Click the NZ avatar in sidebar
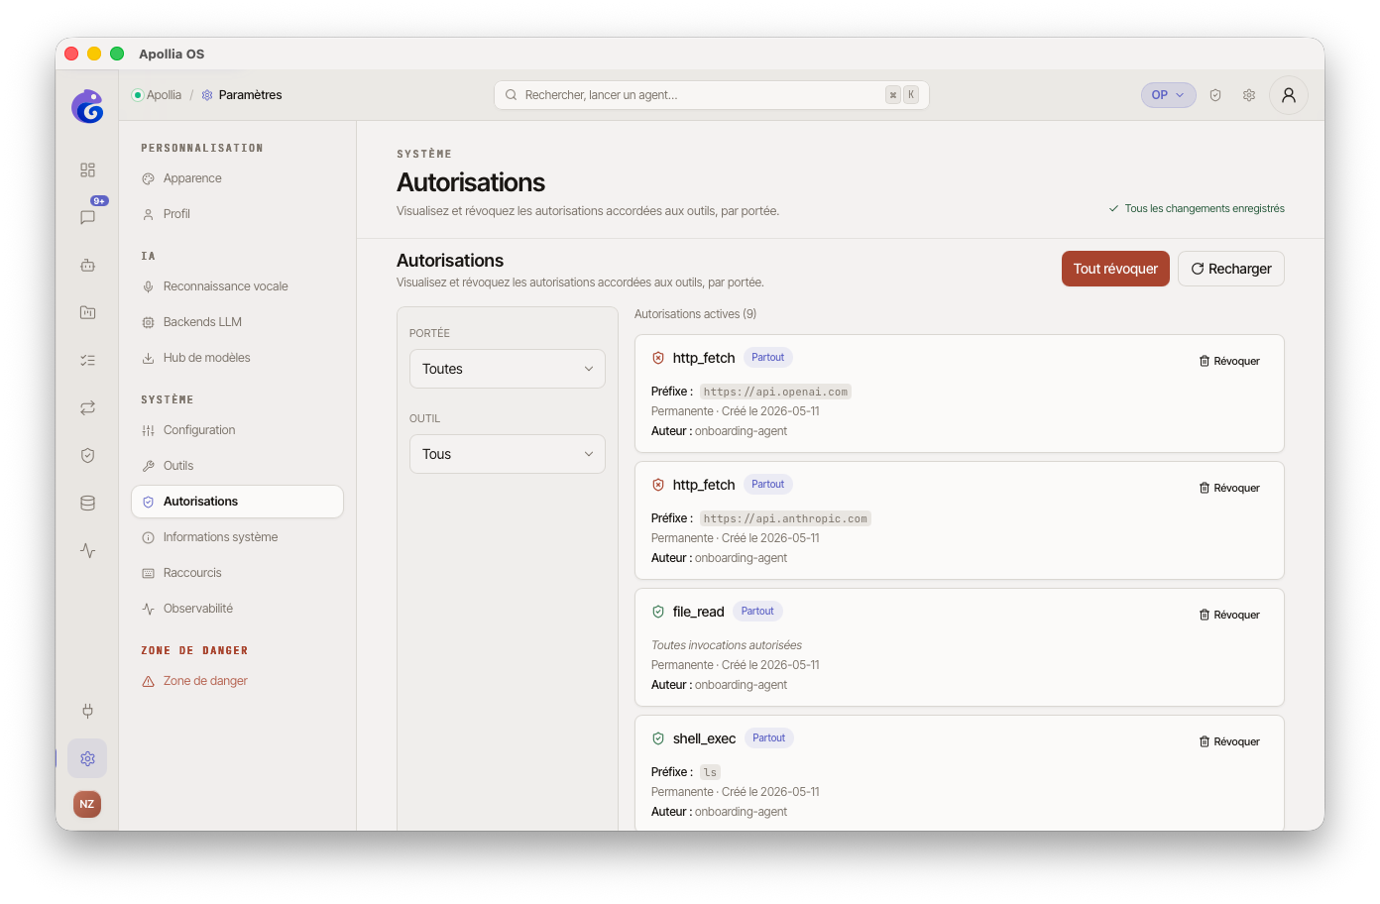This screenshot has height=904, width=1380. [x=87, y=804]
